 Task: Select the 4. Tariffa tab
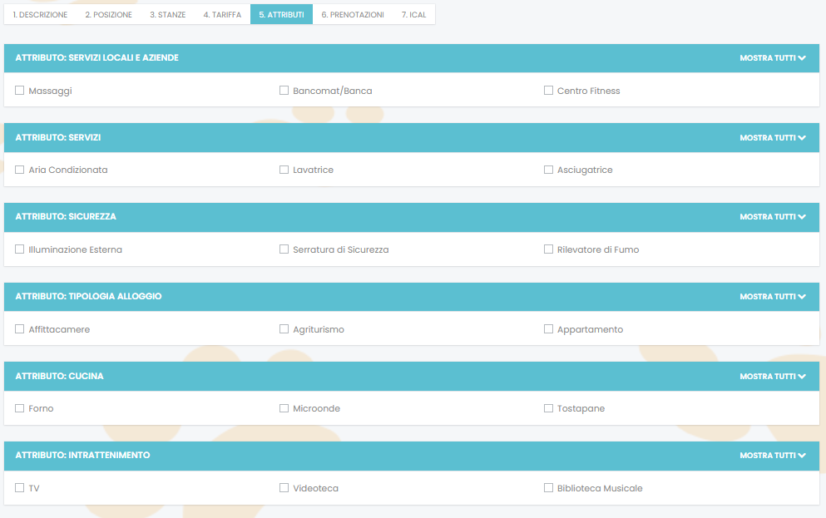coord(222,15)
